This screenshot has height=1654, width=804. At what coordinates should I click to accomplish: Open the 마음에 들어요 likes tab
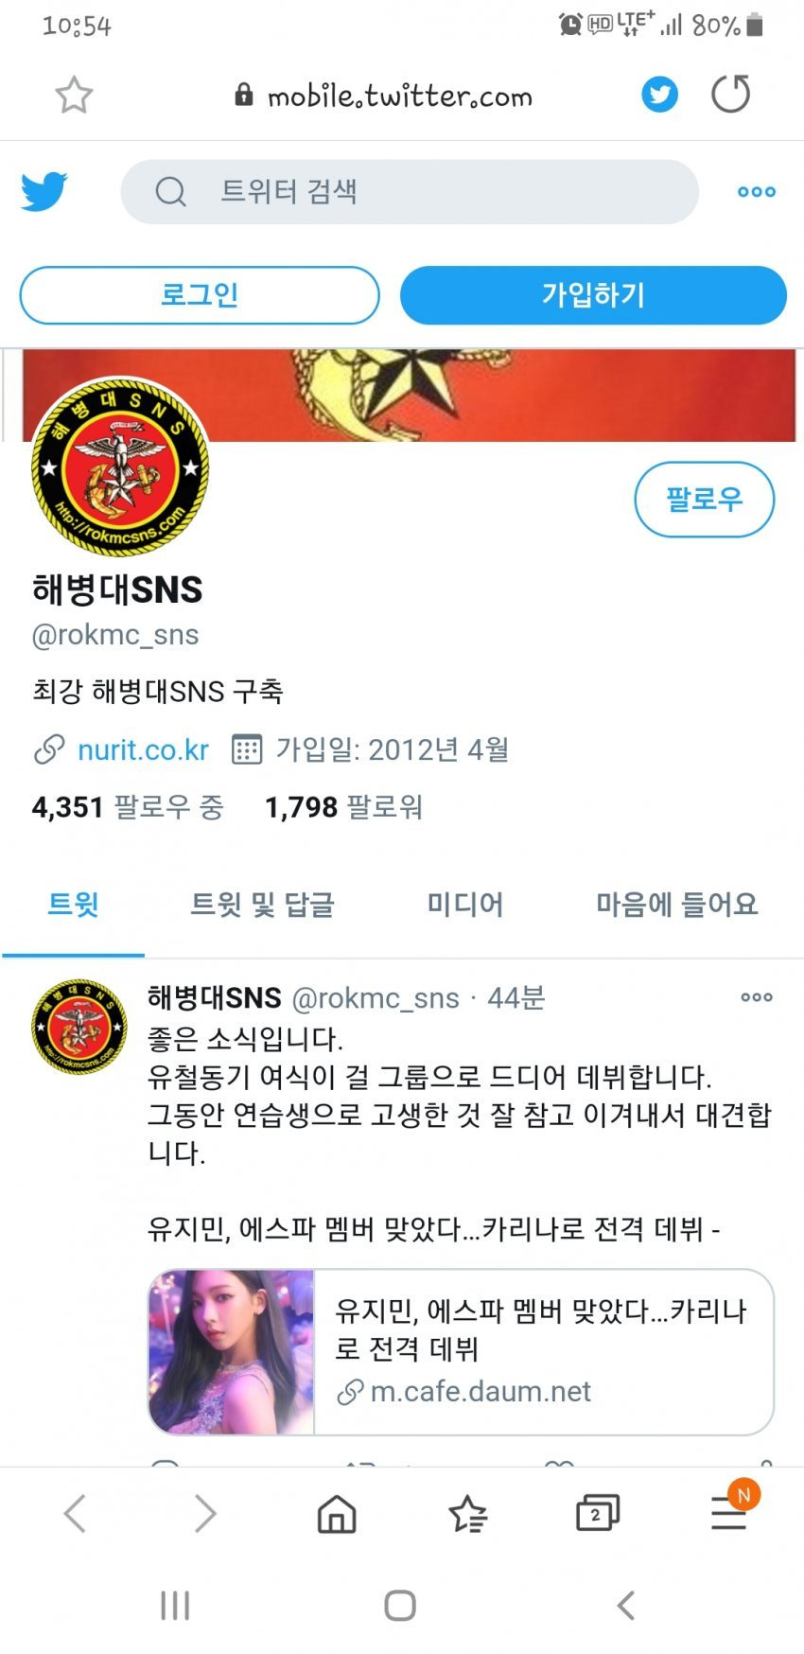pos(676,905)
